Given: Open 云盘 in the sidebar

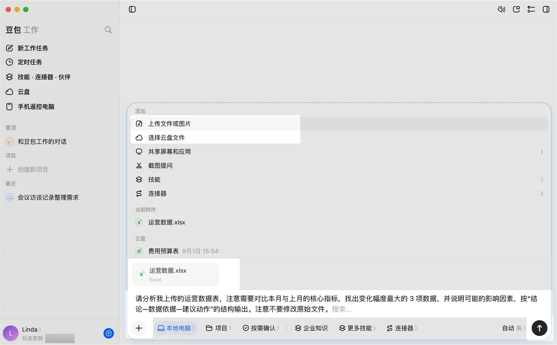Looking at the screenshot, I should click(x=60, y=92).
